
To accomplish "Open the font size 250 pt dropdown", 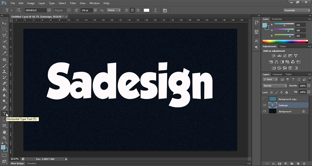I will (95, 10).
